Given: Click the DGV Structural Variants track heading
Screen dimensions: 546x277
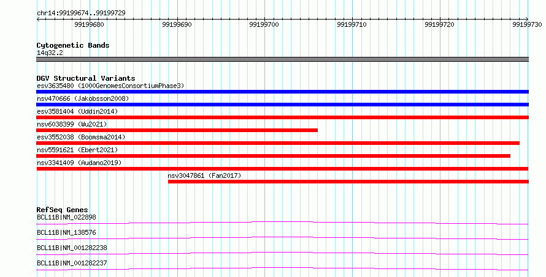Looking at the screenshot, I should [86, 78].
